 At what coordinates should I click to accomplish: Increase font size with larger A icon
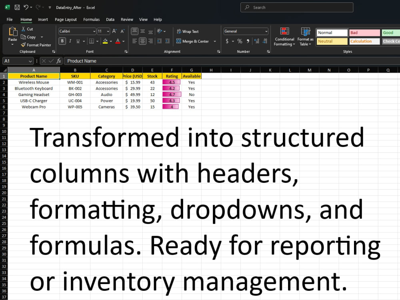point(114,31)
